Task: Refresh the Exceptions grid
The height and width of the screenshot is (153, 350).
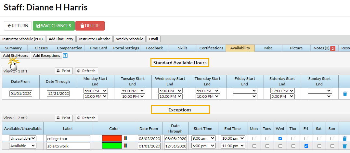Action: [86, 118]
